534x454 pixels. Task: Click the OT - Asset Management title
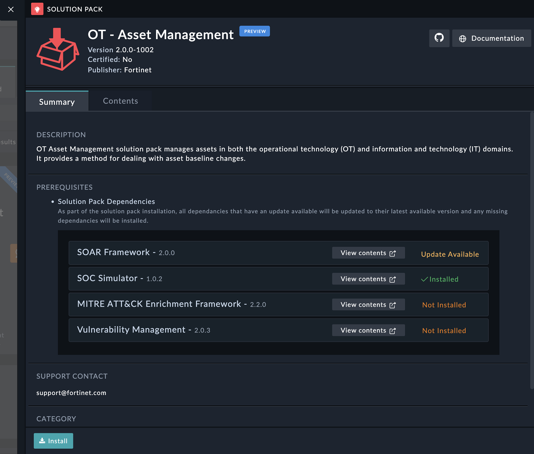click(161, 35)
